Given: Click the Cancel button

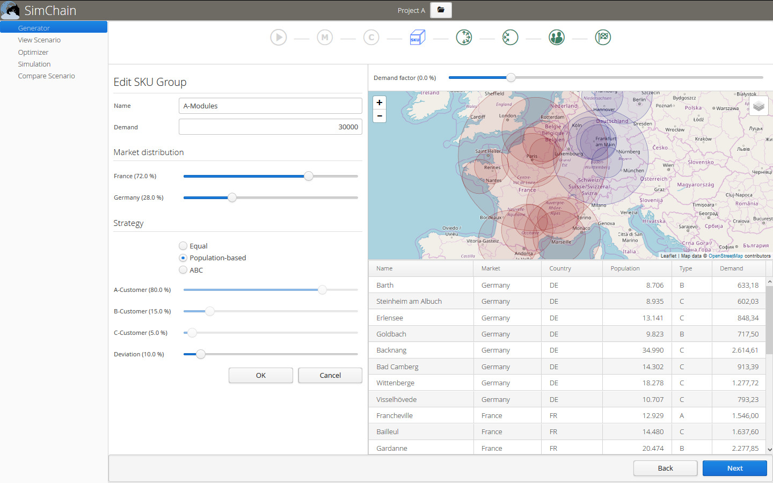Looking at the screenshot, I should click(x=330, y=376).
